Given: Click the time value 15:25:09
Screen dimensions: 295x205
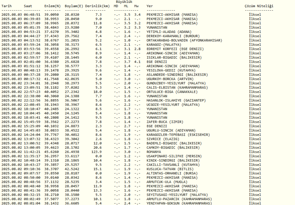Looking at the screenshot, I should (x=32, y=126).
